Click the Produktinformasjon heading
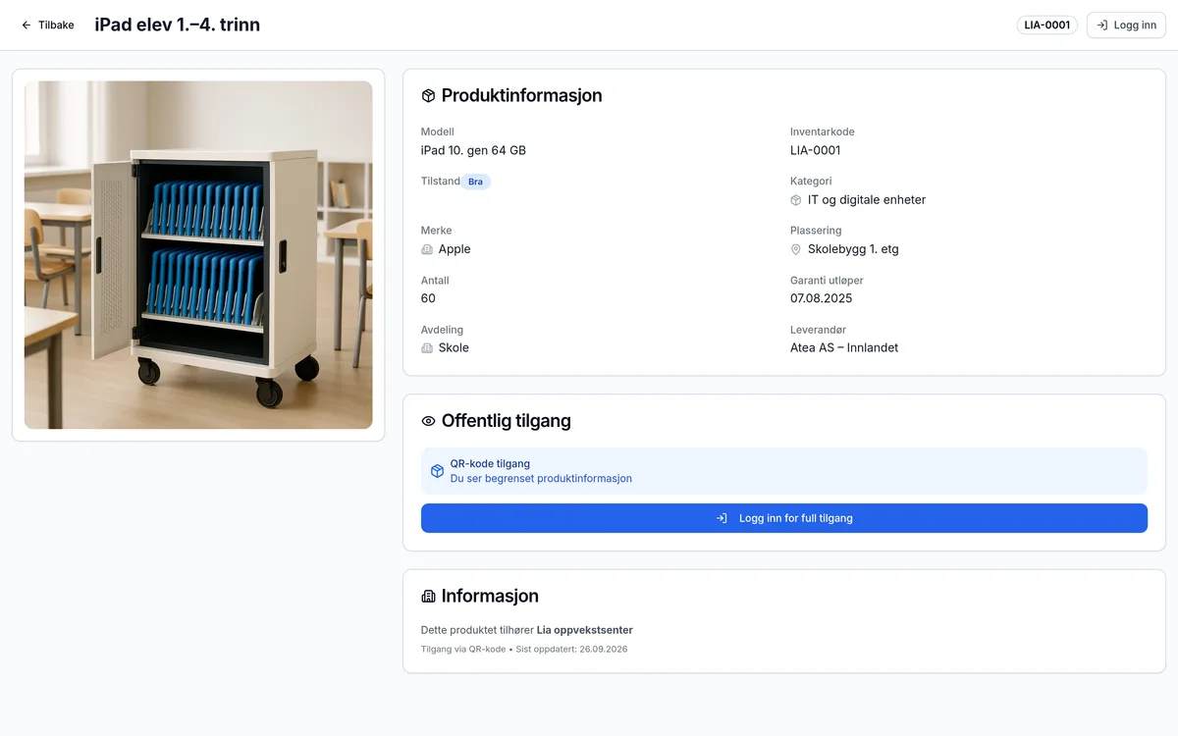 (522, 96)
